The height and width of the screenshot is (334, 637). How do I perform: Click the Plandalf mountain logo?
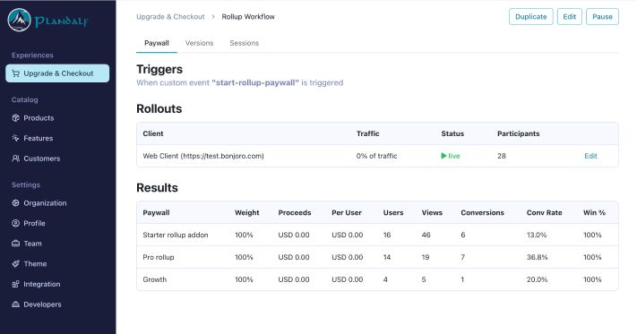(19, 20)
